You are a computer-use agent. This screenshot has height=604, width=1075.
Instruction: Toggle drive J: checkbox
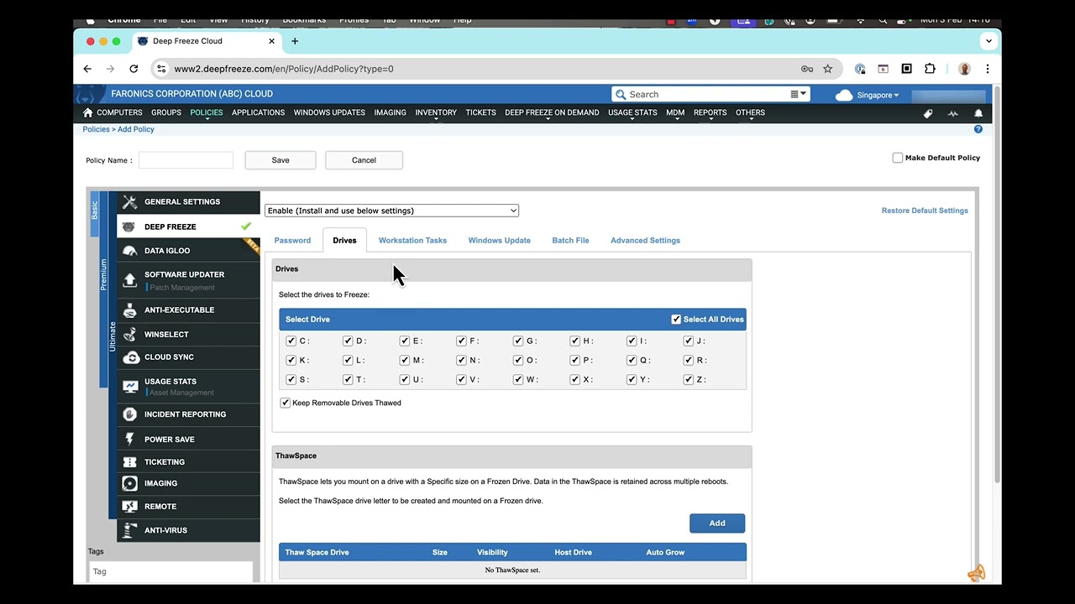tap(689, 341)
